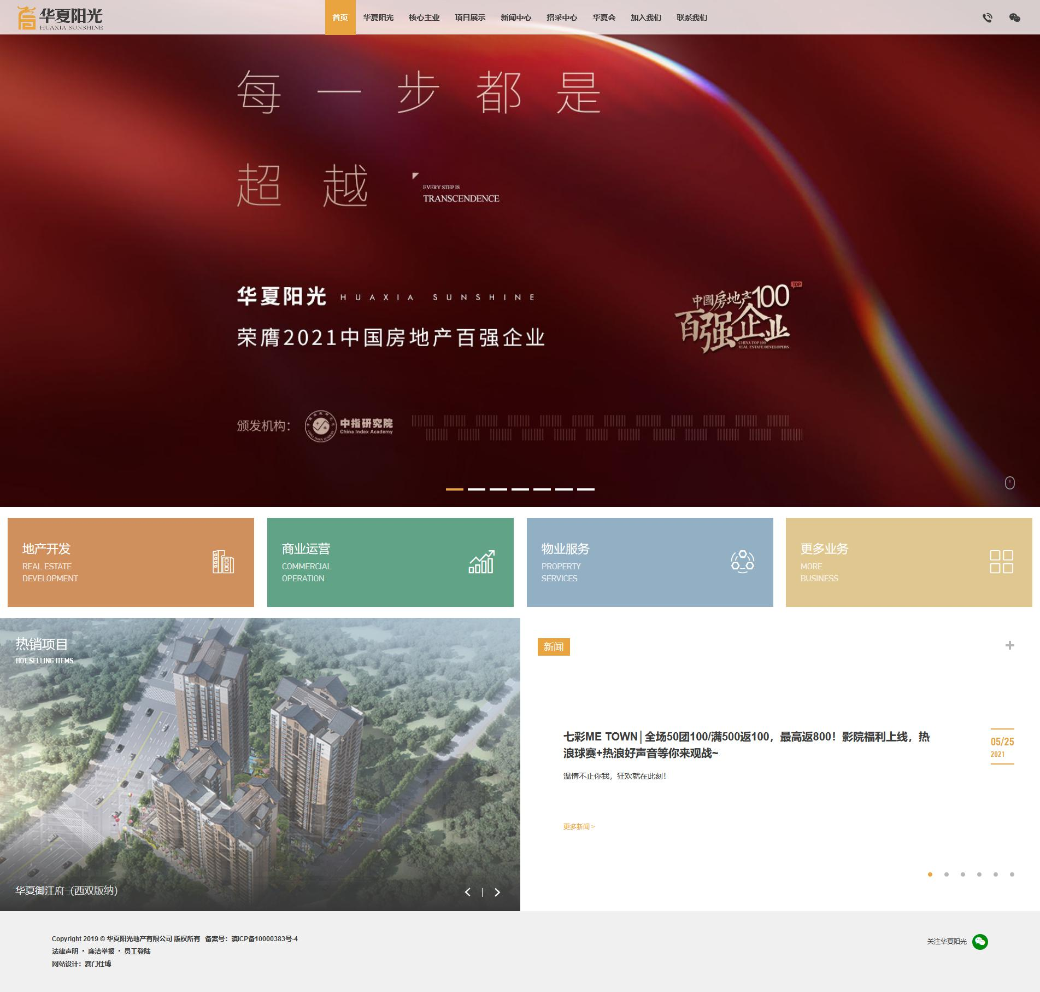Click the mouse scroll indicator icon

click(x=1010, y=483)
